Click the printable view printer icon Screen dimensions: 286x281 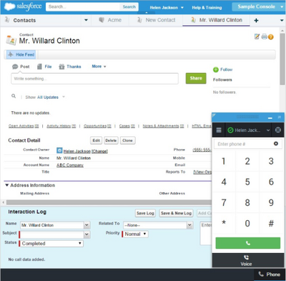pos(264,37)
